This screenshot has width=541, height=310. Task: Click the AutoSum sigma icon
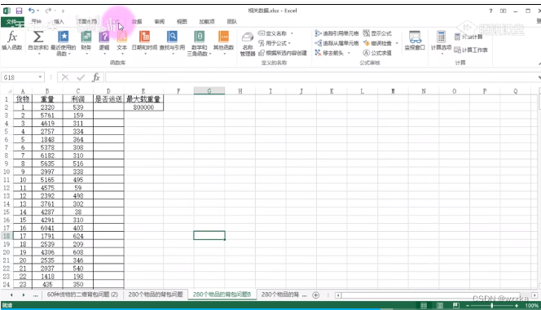pos(38,37)
